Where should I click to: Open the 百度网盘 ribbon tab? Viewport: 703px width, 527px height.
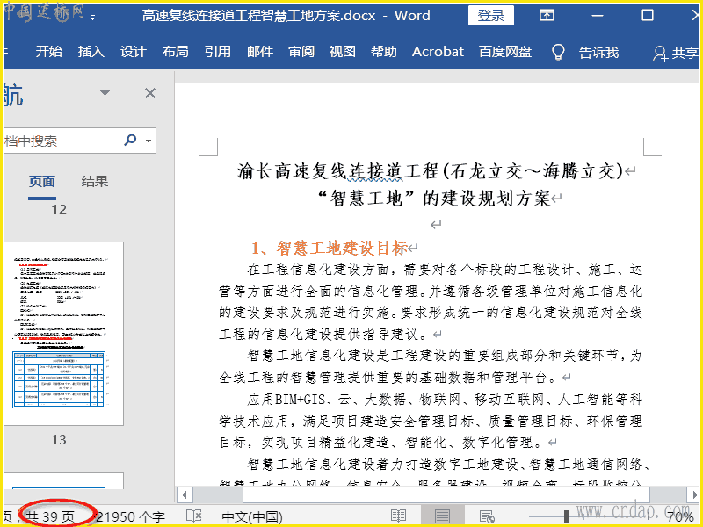(x=505, y=52)
